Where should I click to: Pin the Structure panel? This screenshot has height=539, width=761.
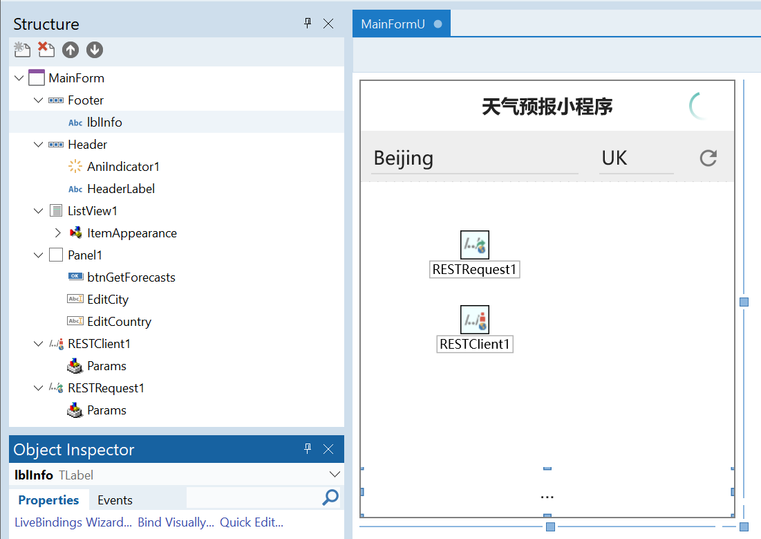pos(308,24)
